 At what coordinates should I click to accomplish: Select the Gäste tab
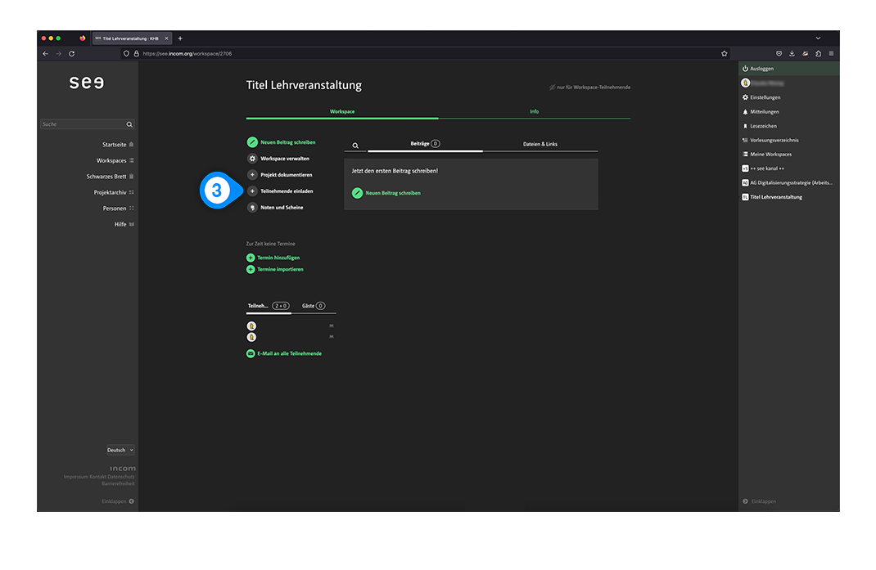point(313,306)
